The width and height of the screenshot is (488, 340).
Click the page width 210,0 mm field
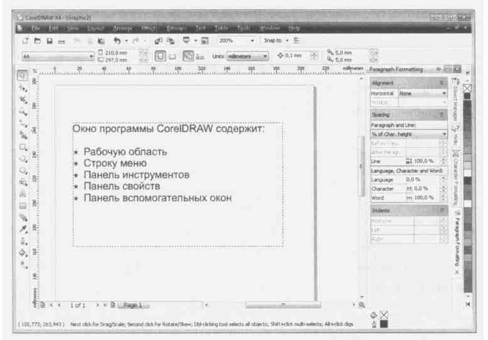point(120,53)
